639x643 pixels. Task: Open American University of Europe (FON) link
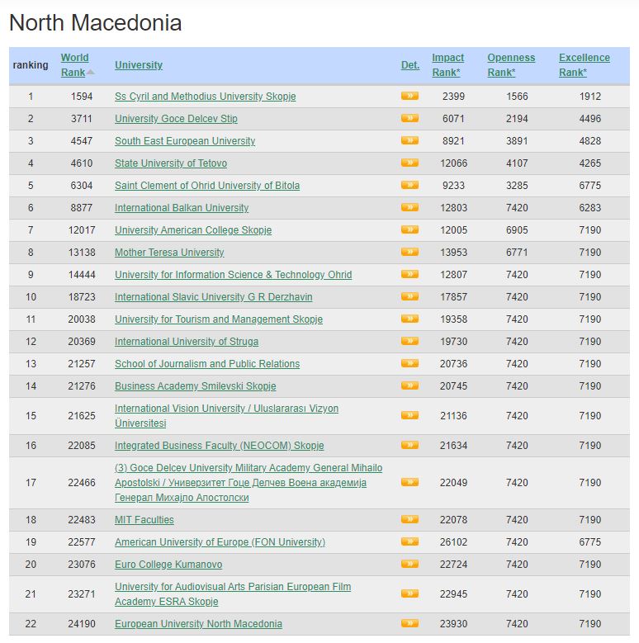(220, 542)
